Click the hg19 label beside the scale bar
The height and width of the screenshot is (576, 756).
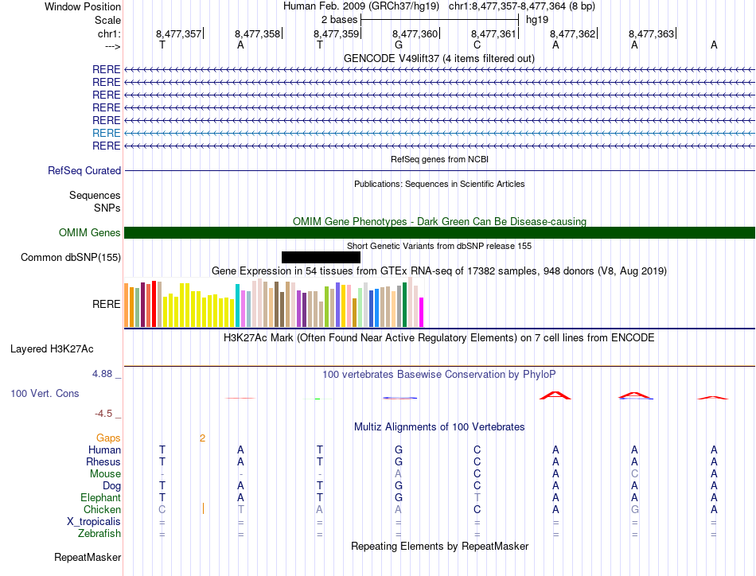(536, 20)
